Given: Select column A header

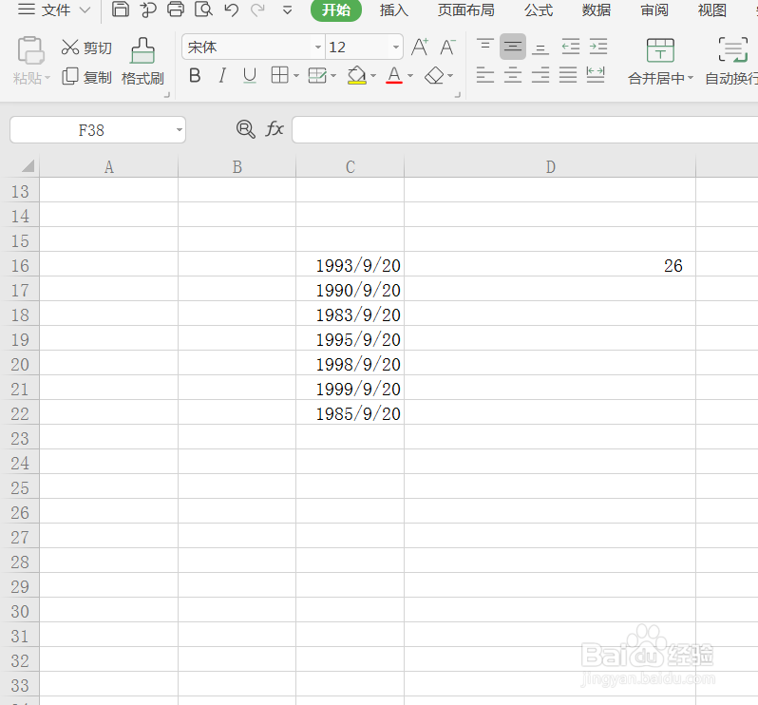Looking at the screenshot, I should point(109,166).
